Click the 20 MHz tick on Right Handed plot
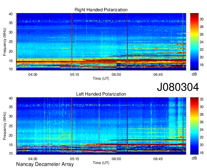This screenshot has width=207, height=168. 11,51
